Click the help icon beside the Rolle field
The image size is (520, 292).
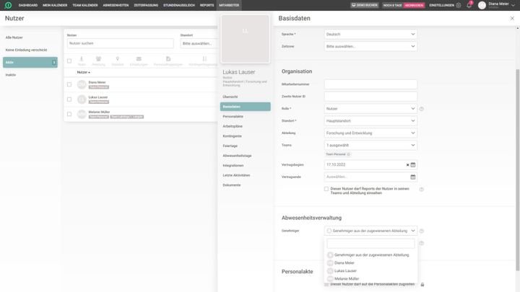tap(422, 109)
